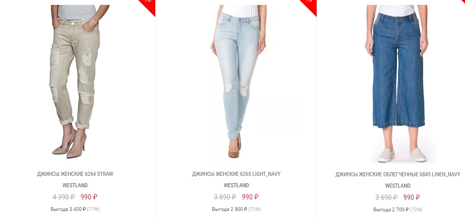The height and width of the screenshot is (219, 465).
Task: Click the crossed-out 3 690 ₽ old price
Action: point(386,197)
